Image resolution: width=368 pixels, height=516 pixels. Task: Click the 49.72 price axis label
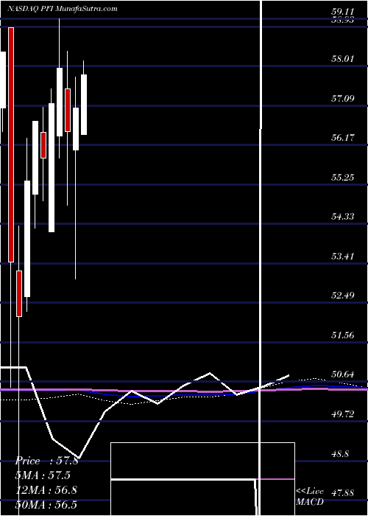click(342, 414)
